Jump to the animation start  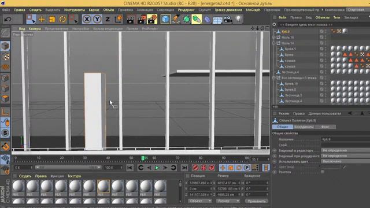point(129,168)
